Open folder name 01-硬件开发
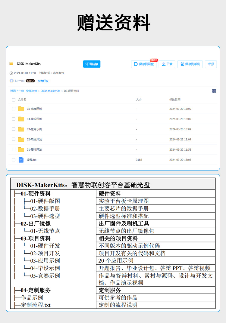Viewport: 226px width, 323px height. click(x=34, y=149)
